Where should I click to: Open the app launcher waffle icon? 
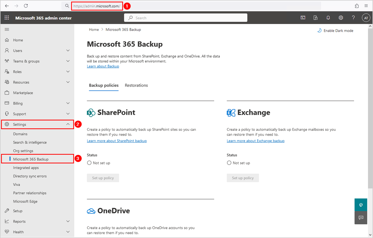tap(7, 18)
